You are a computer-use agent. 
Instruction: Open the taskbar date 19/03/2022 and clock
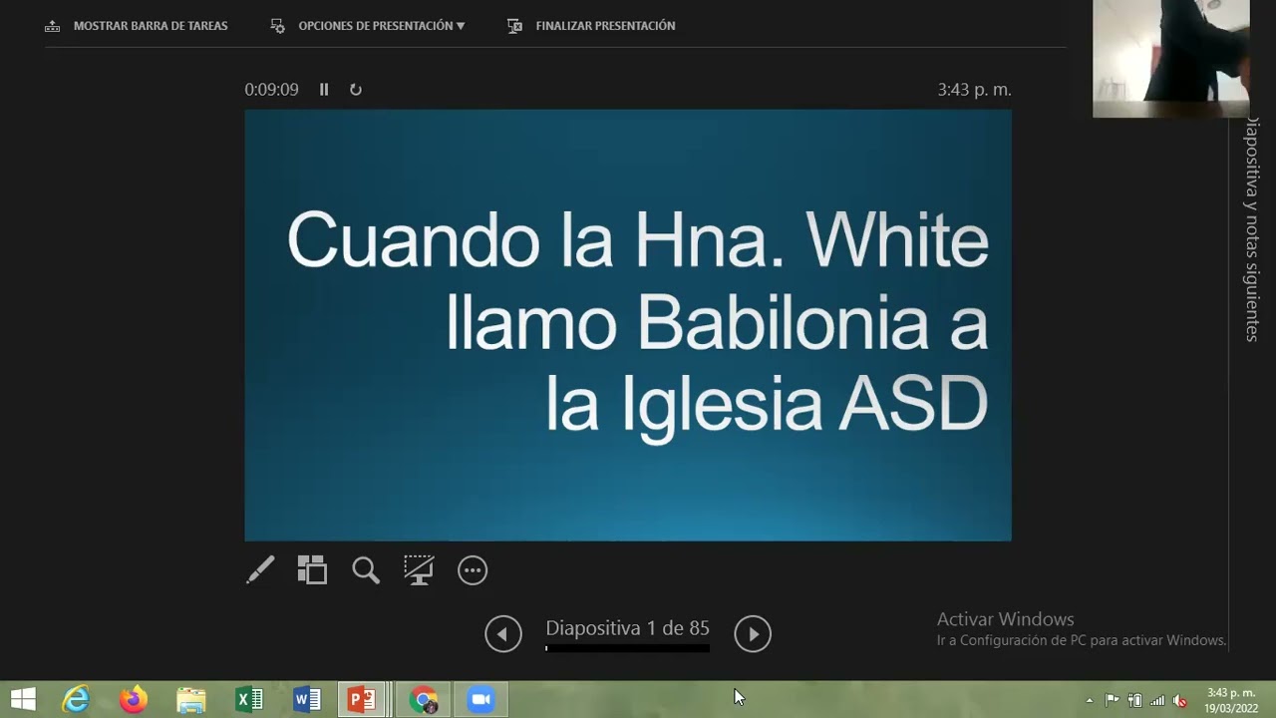1230,700
